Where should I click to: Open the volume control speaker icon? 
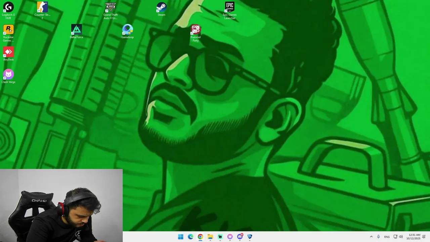click(401, 237)
